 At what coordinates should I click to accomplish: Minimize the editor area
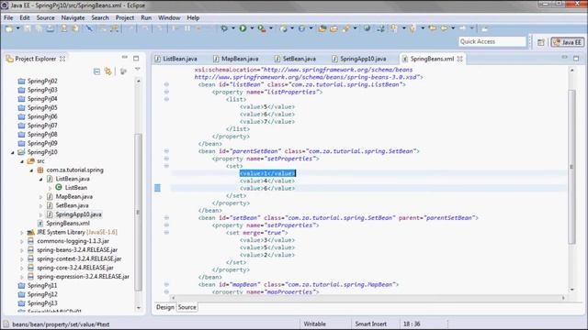564,57
